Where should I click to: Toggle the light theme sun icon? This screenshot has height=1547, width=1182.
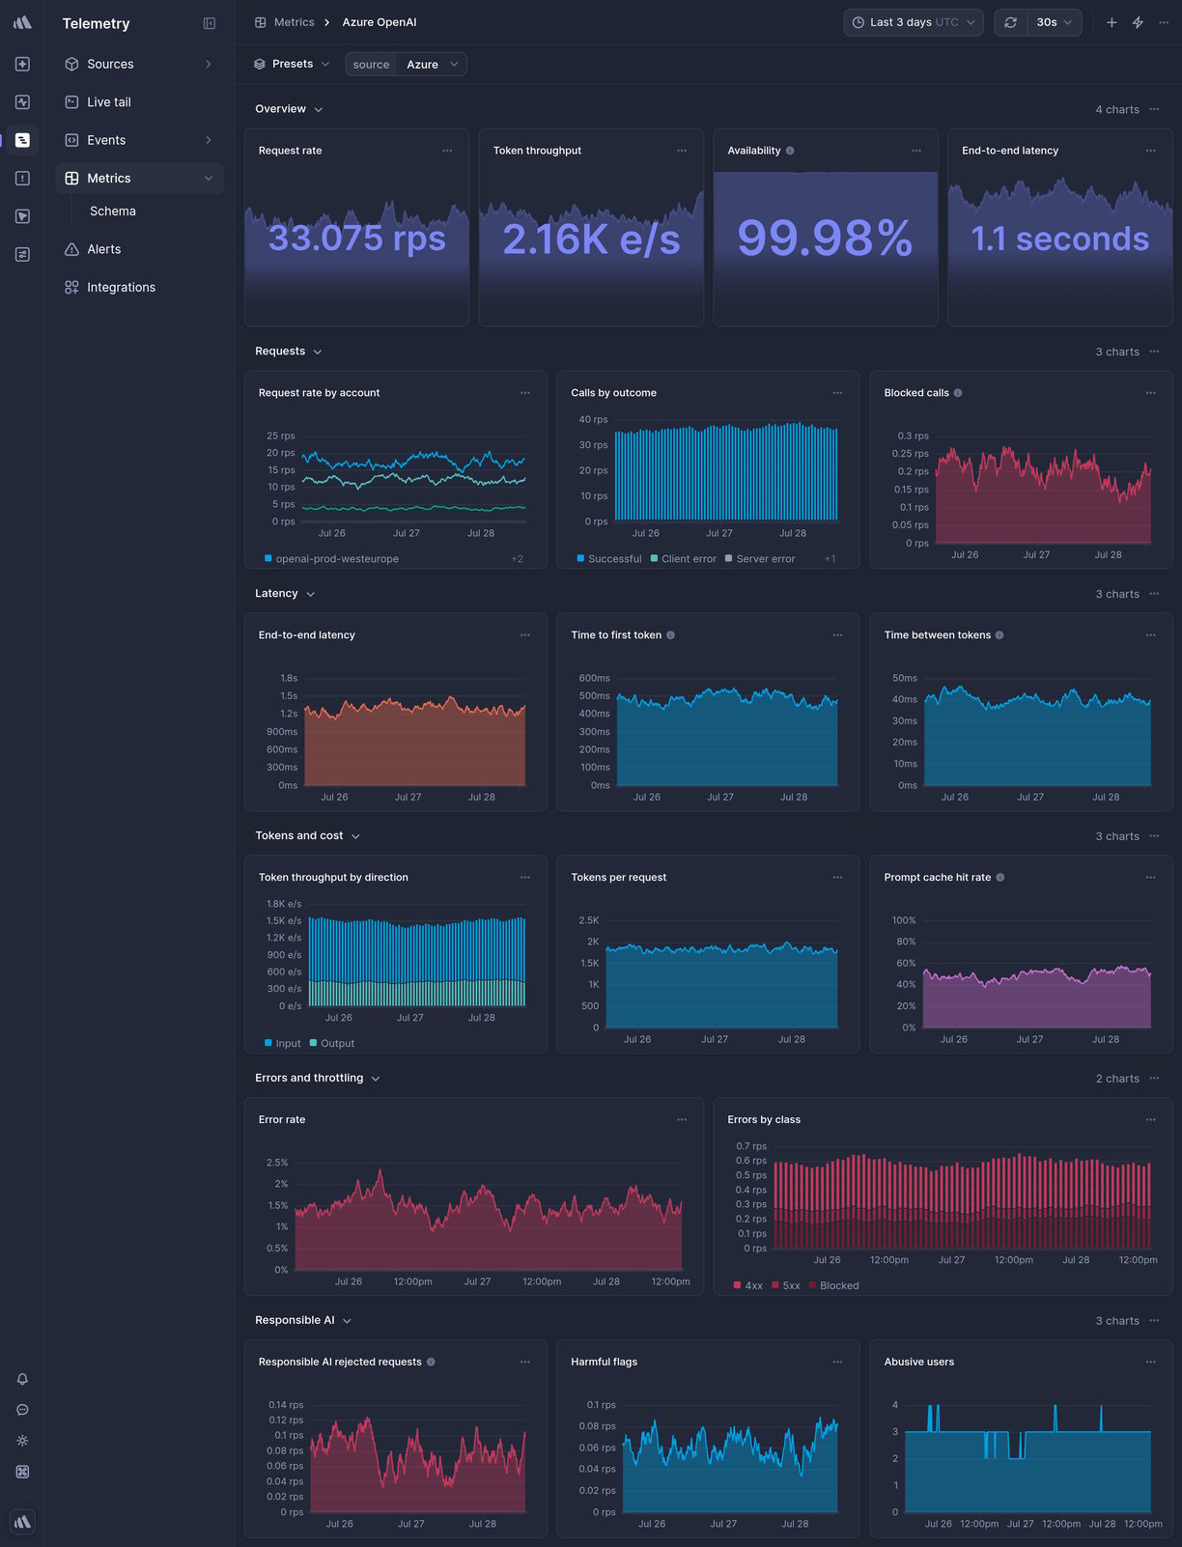click(x=22, y=1441)
